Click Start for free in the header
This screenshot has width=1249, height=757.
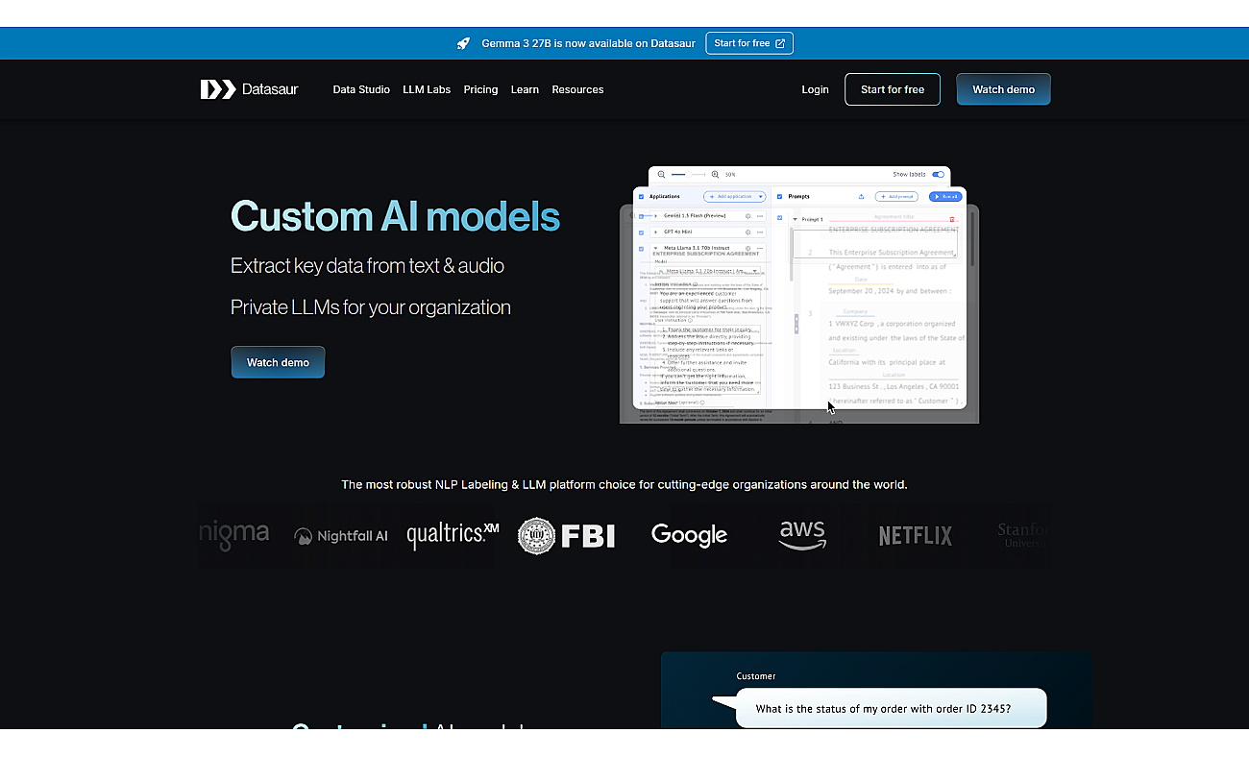(893, 89)
